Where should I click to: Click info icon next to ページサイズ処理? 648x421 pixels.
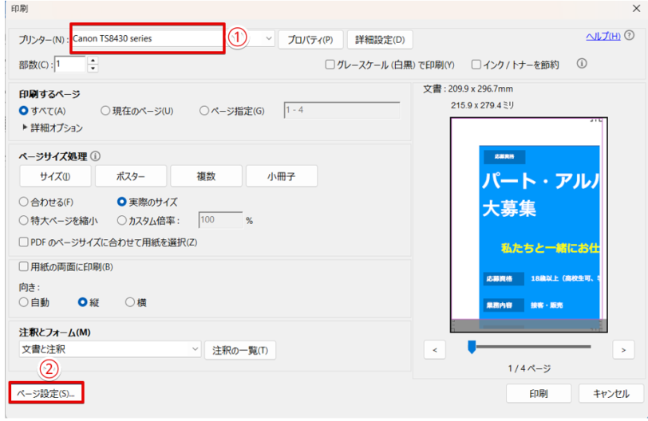pos(96,156)
